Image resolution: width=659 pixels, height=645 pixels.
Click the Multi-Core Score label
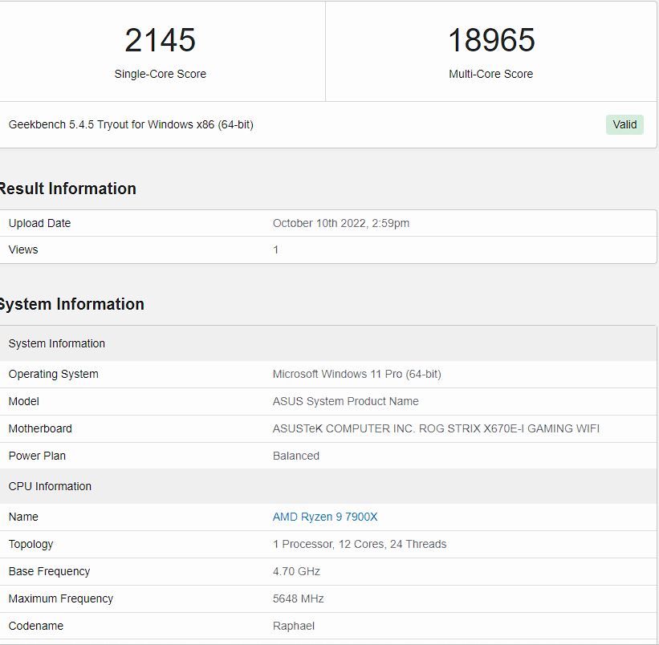(491, 74)
